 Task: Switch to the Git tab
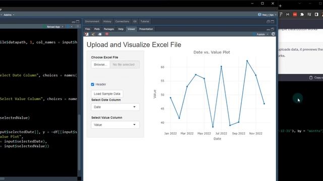(135, 21)
